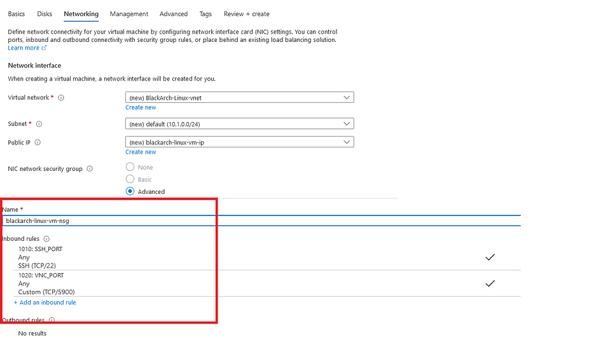Click the security group Name input field
Viewport: 601px width, 338px height.
click(x=261, y=221)
